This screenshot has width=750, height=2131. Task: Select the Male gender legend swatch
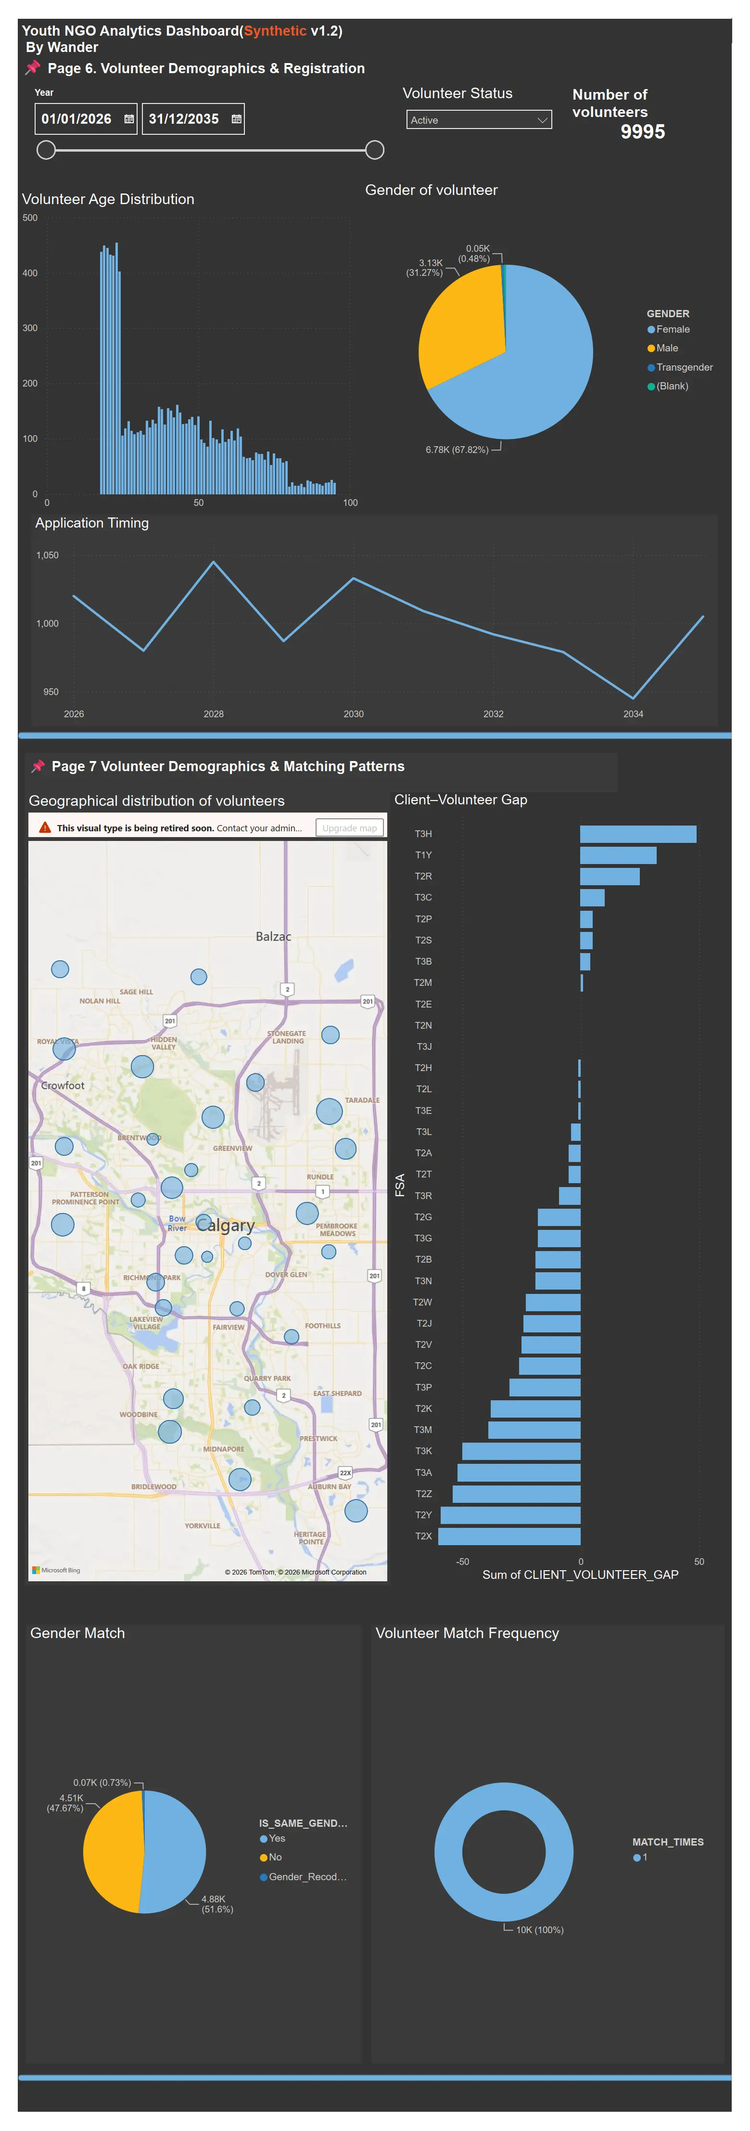pyautogui.click(x=651, y=349)
